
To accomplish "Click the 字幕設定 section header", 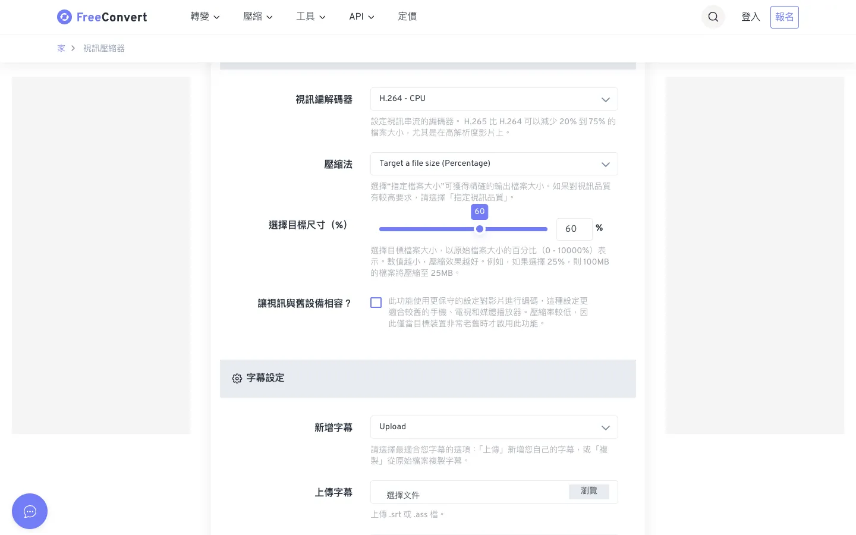I will click(x=428, y=379).
